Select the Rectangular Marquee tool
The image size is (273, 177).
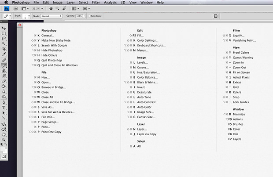[4, 33]
